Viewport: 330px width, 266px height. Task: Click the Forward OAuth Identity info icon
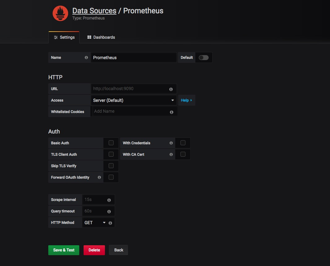click(x=99, y=177)
